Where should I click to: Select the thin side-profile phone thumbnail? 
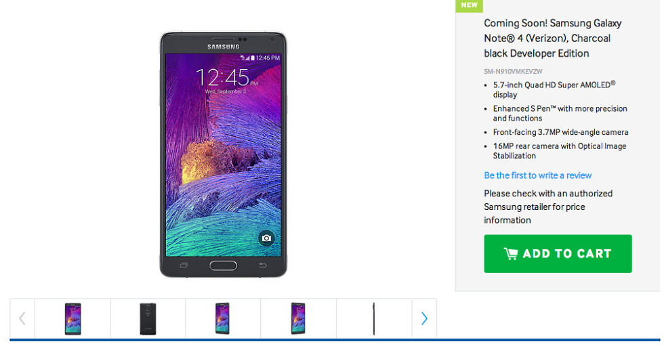point(374,318)
